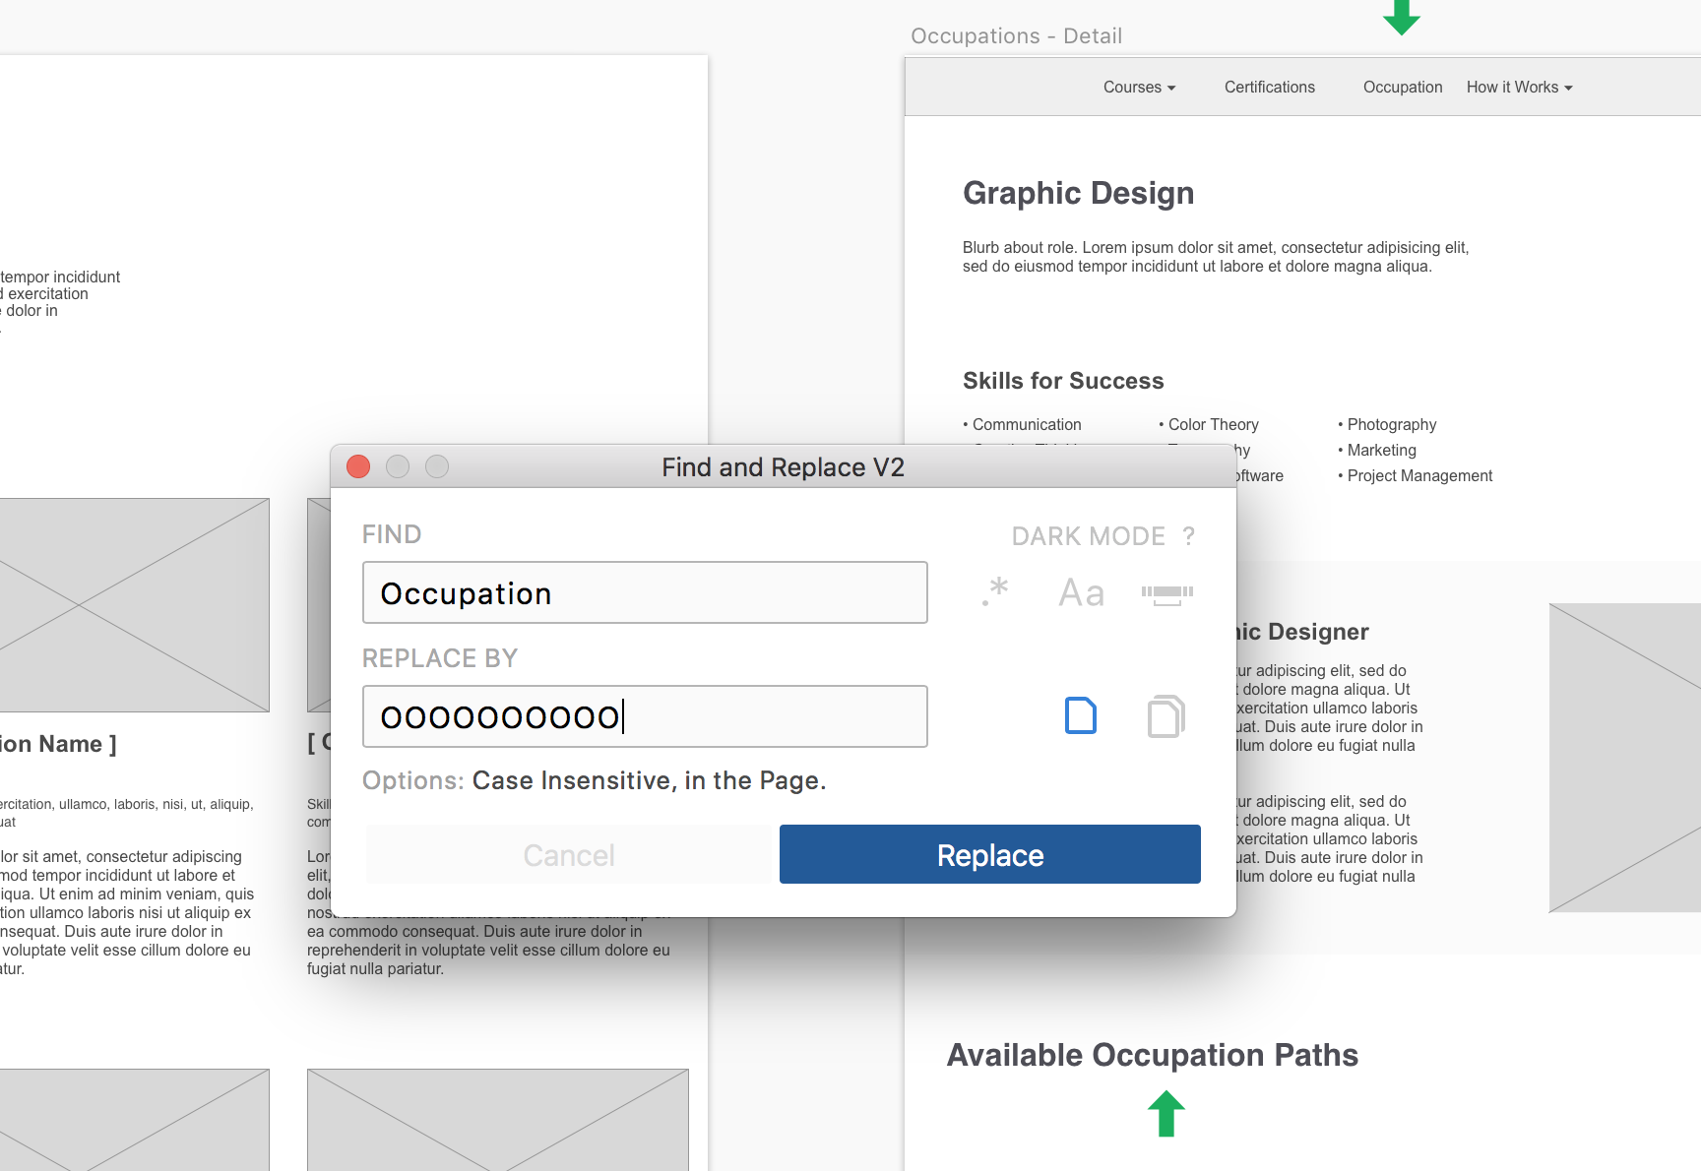Image resolution: width=1701 pixels, height=1171 pixels.
Task: Select Occupation in the navigation bar
Action: click(1402, 87)
